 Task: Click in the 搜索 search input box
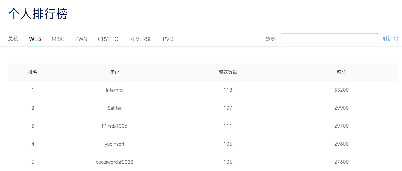click(330, 39)
